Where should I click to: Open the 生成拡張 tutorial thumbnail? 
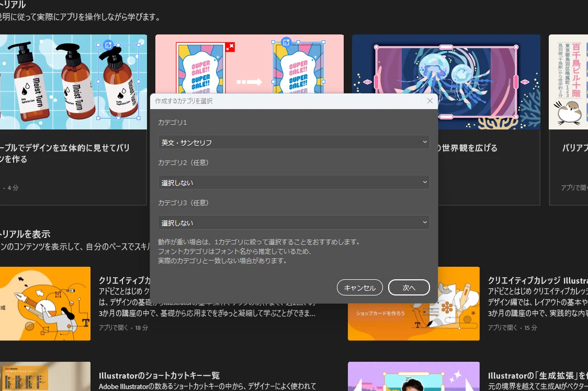pyautogui.click(x=414, y=376)
